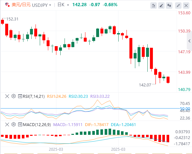This screenshot has height=154, width=192.
Task: Click the price change -0.97
Action: tap(95, 5)
